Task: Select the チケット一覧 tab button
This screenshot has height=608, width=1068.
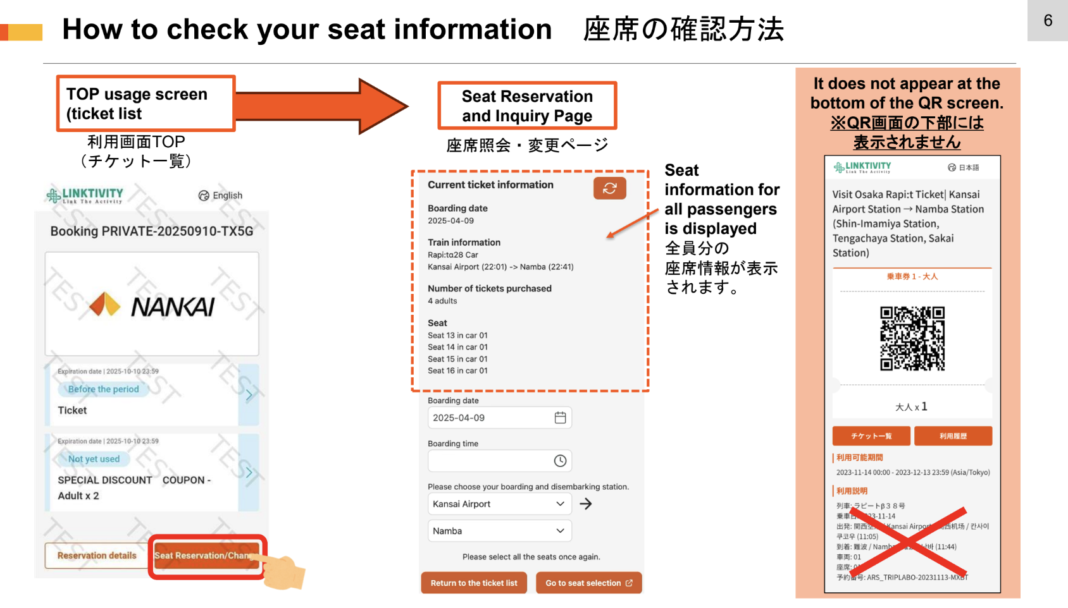Action: (871, 436)
